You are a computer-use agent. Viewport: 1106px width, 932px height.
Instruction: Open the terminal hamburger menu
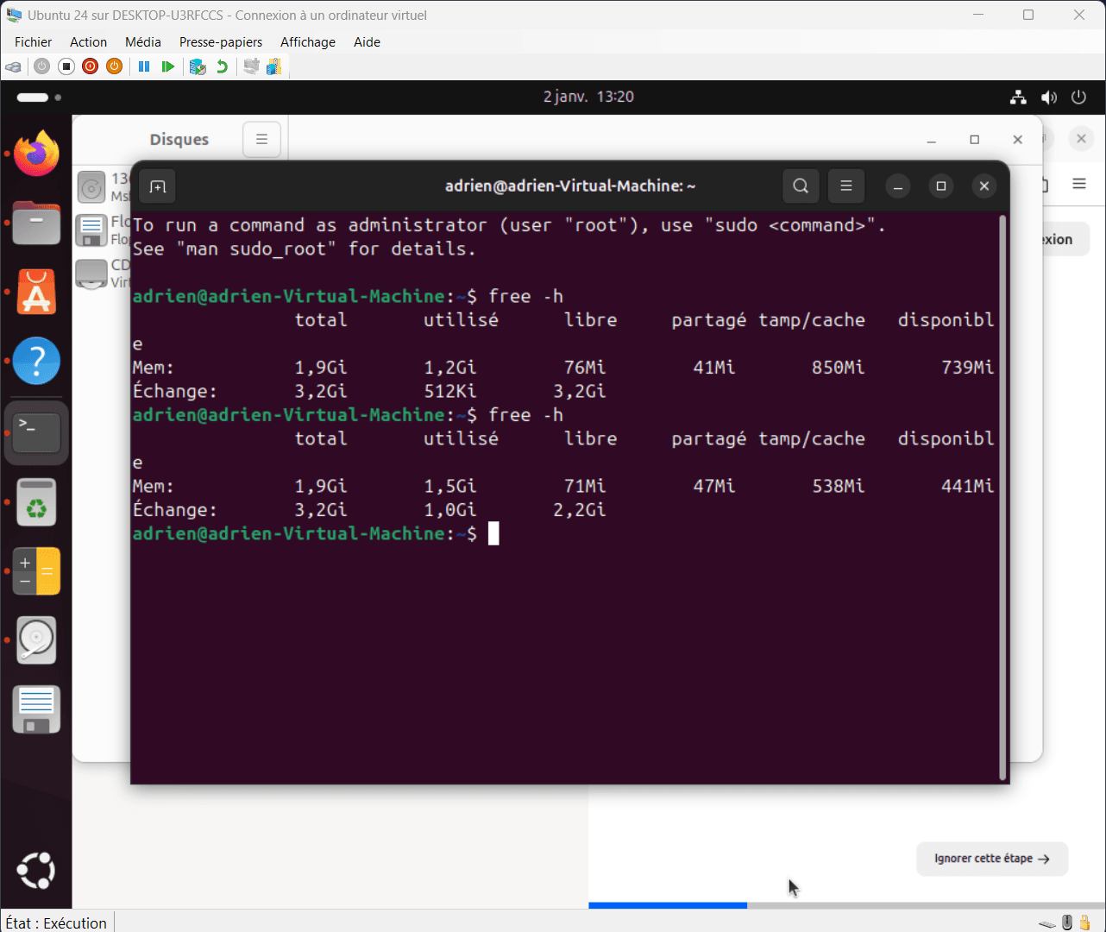(x=846, y=186)
